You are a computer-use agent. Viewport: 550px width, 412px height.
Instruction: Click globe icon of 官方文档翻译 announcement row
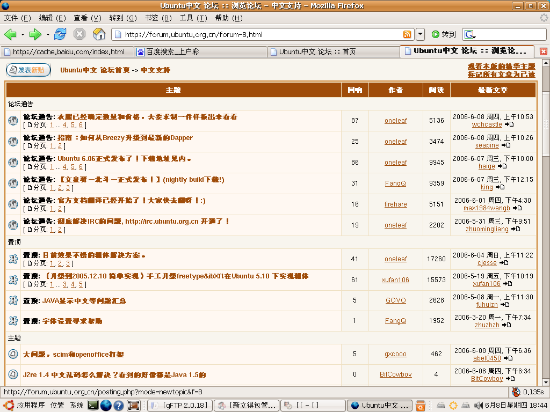(13, 204)
